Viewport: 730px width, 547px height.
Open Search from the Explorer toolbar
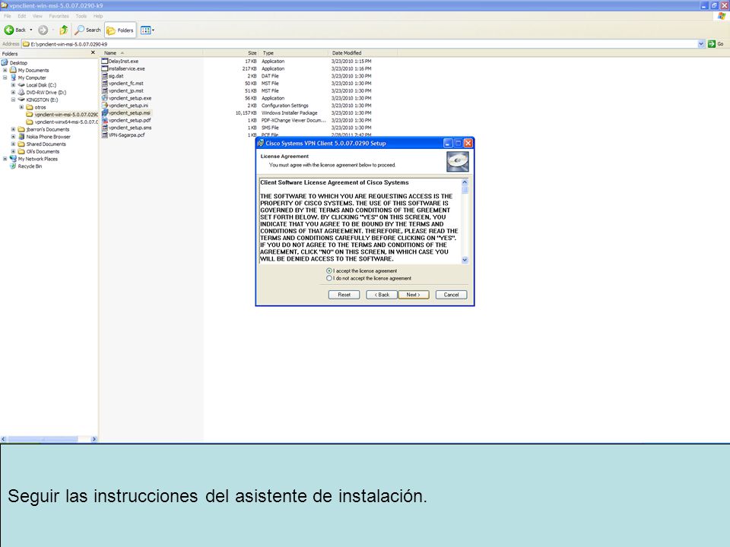[x=88, y=30]
